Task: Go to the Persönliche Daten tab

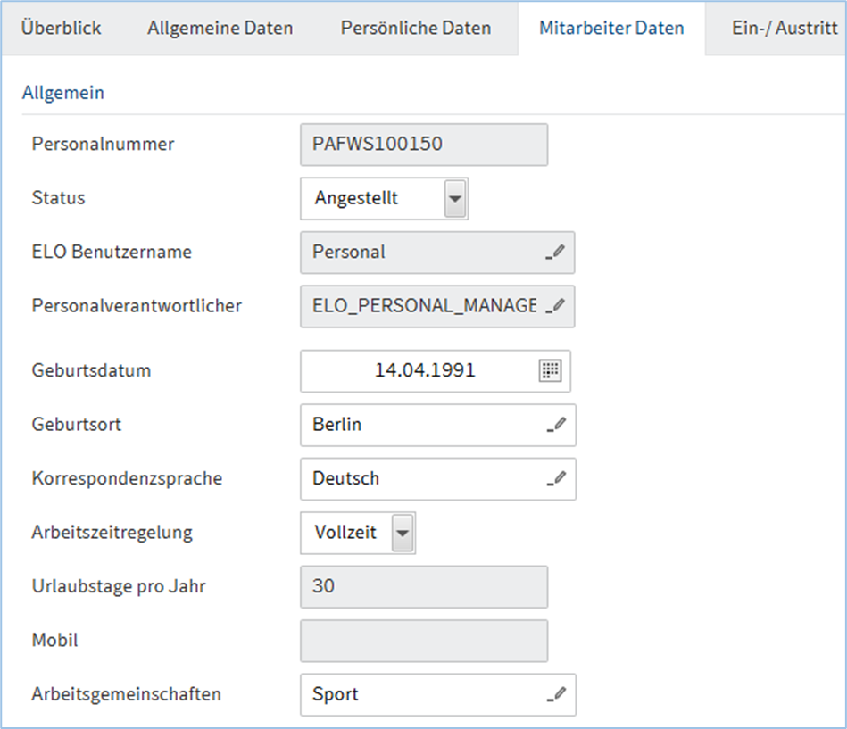Action: [415, 28]
